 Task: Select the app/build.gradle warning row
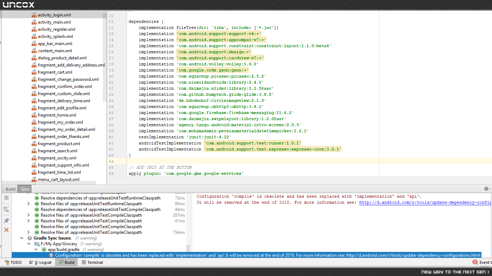pos(99,250)
